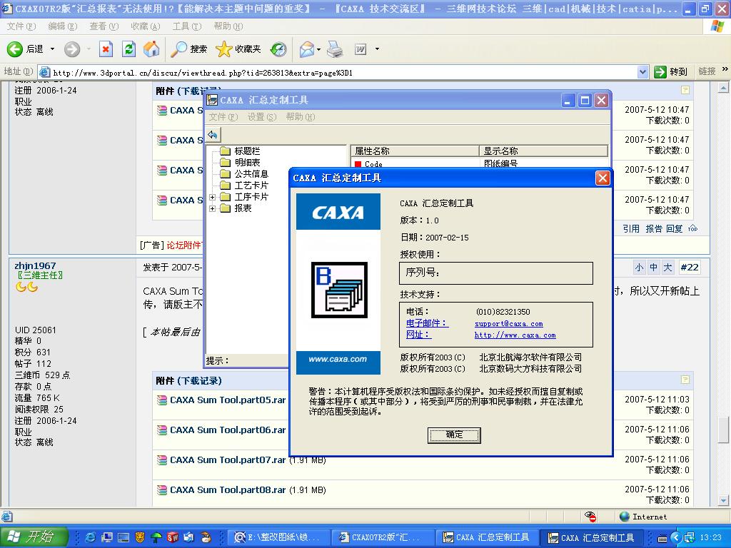
Task: Click the browser address URL field
Action: 343,72
